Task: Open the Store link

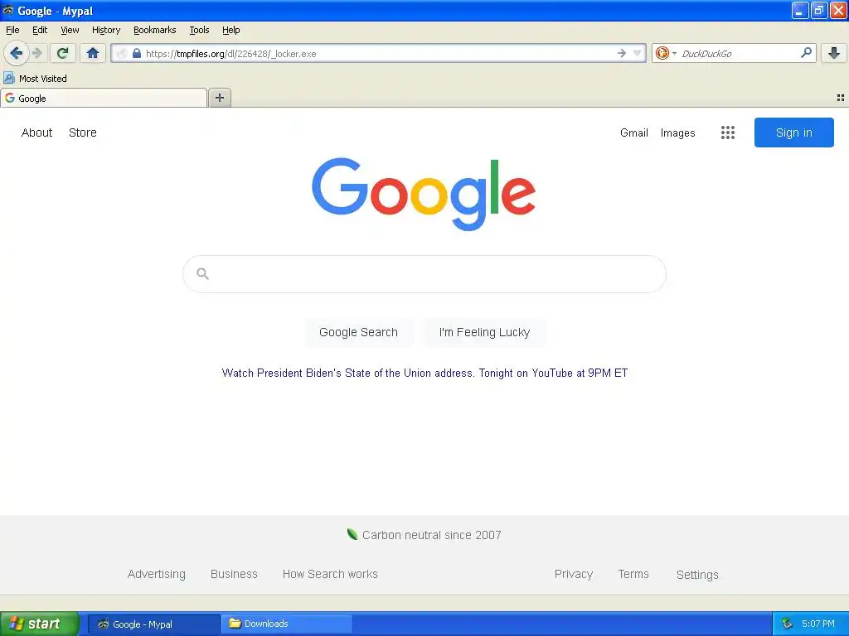Action: point(83,132)
